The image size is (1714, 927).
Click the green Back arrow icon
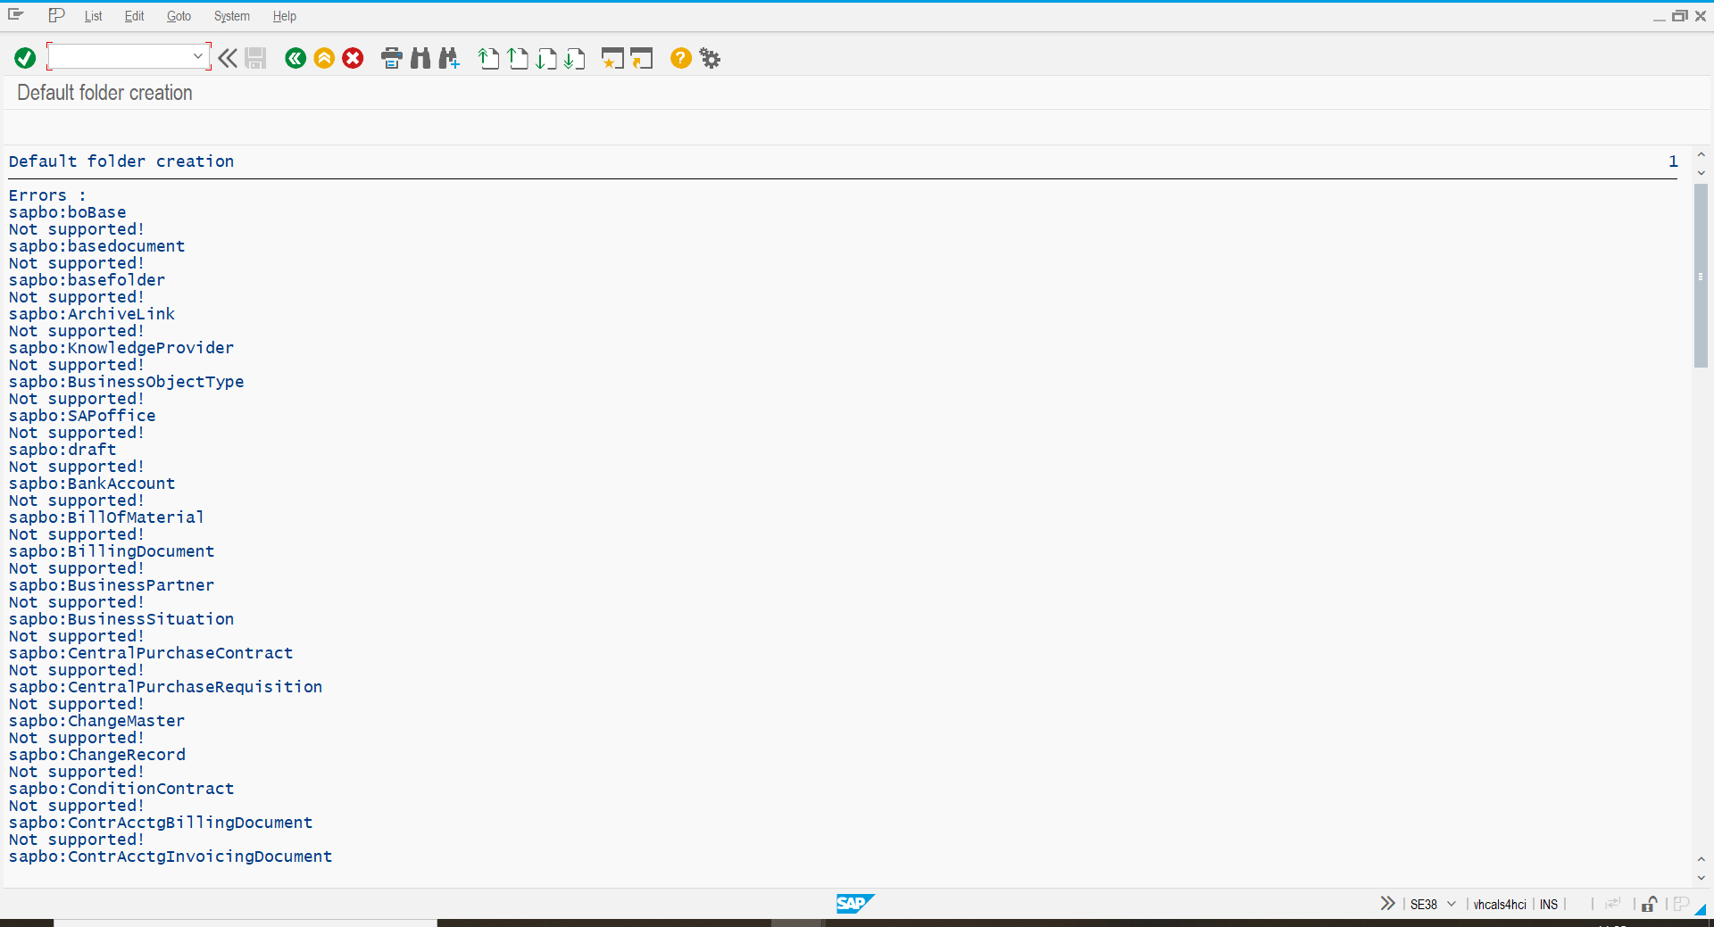point(295,58)
